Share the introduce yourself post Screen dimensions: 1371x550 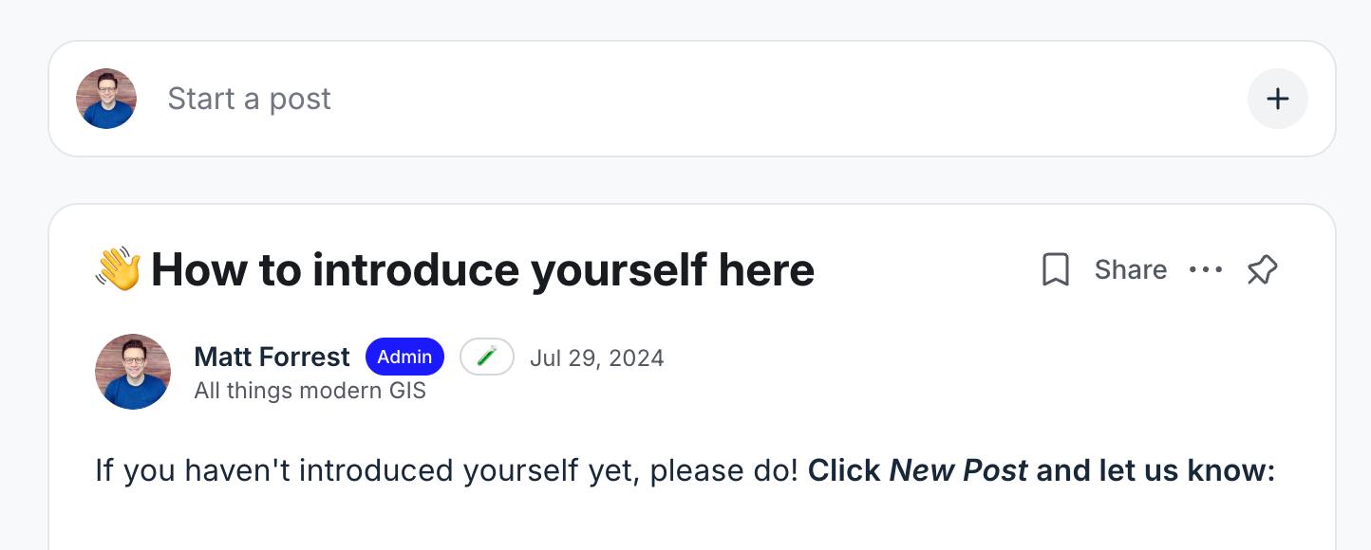tap(1130, 270)
